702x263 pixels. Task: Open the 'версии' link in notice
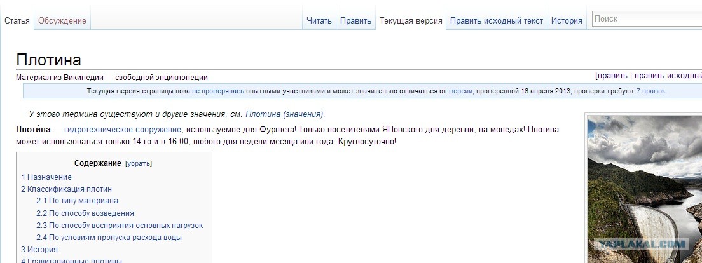click(460, 91)
